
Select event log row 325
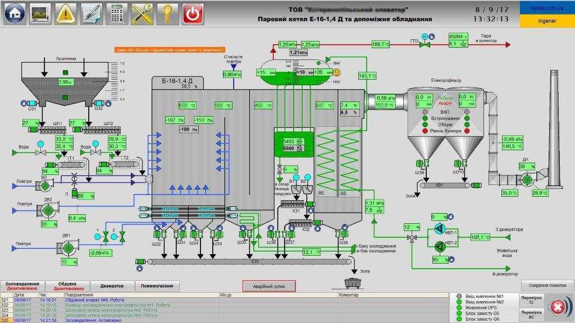click(225, 320)
